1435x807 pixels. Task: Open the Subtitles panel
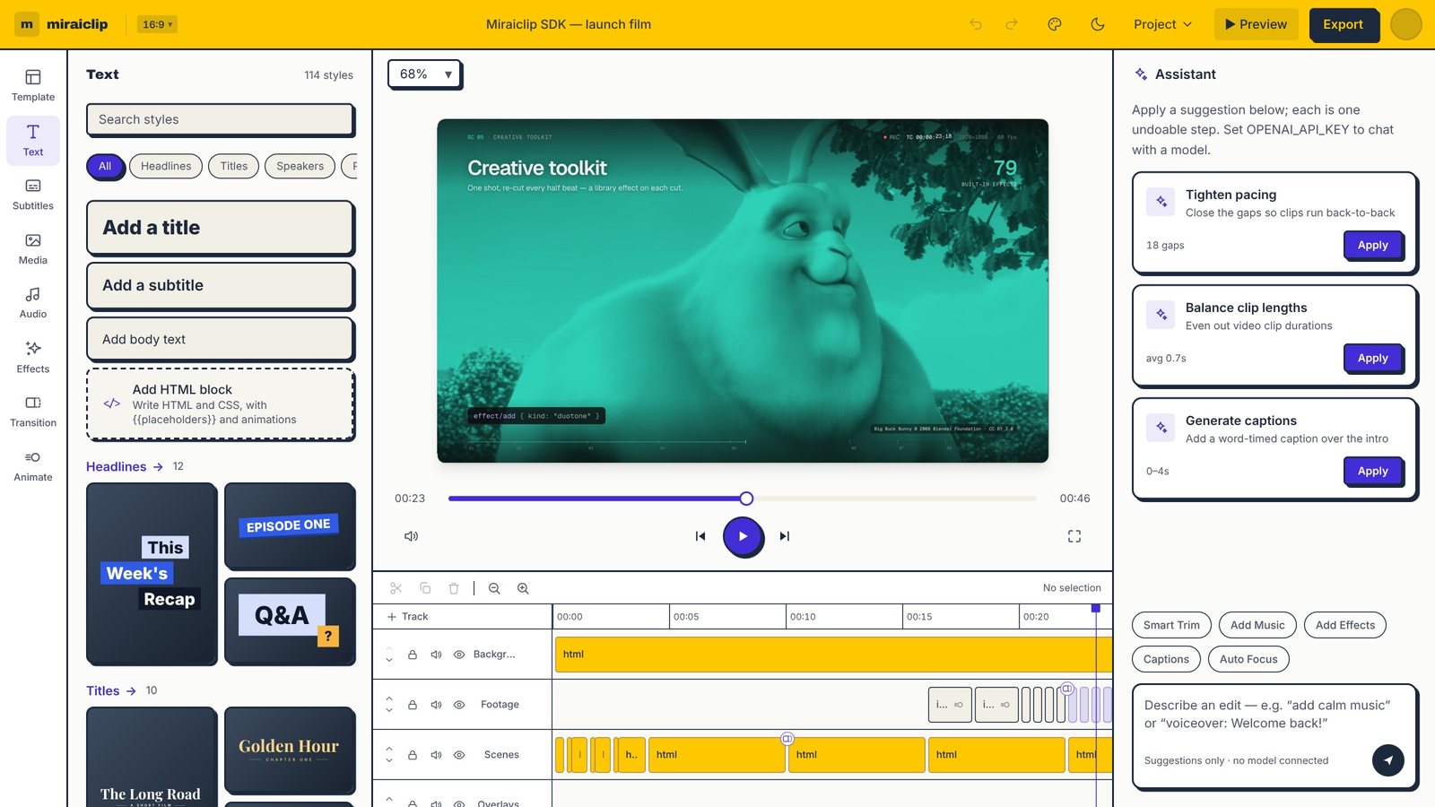click(33, 194)
